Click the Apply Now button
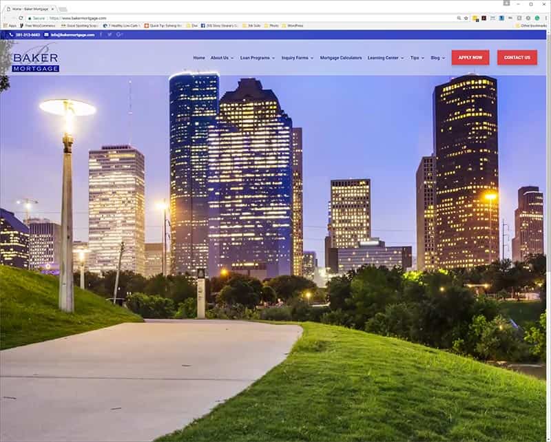The width and height of the screenshot is (551, 442). [x=470, y=58]
